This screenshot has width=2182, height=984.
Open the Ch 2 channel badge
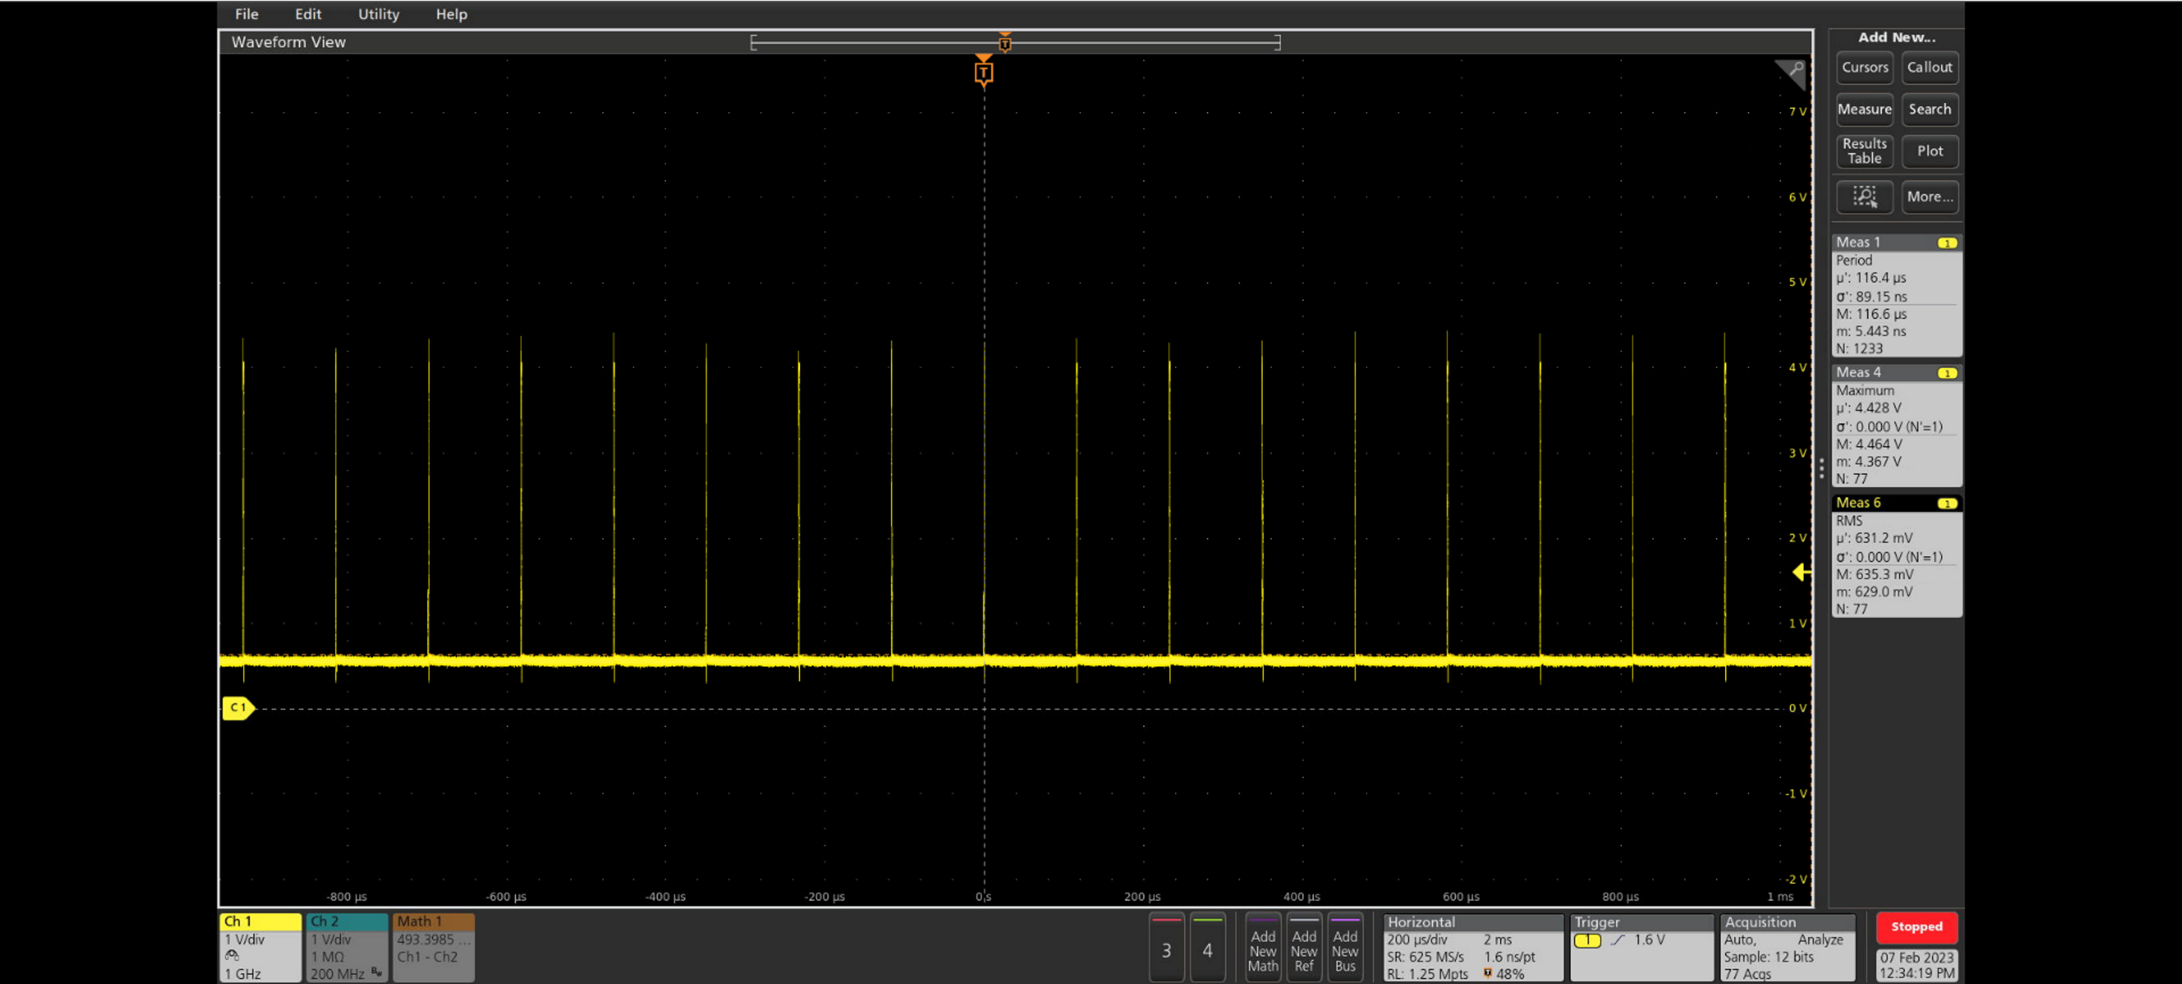(346, 947)
